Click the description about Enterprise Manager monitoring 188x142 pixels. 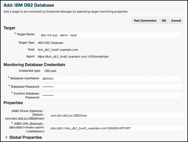click(x=65, y=12)
